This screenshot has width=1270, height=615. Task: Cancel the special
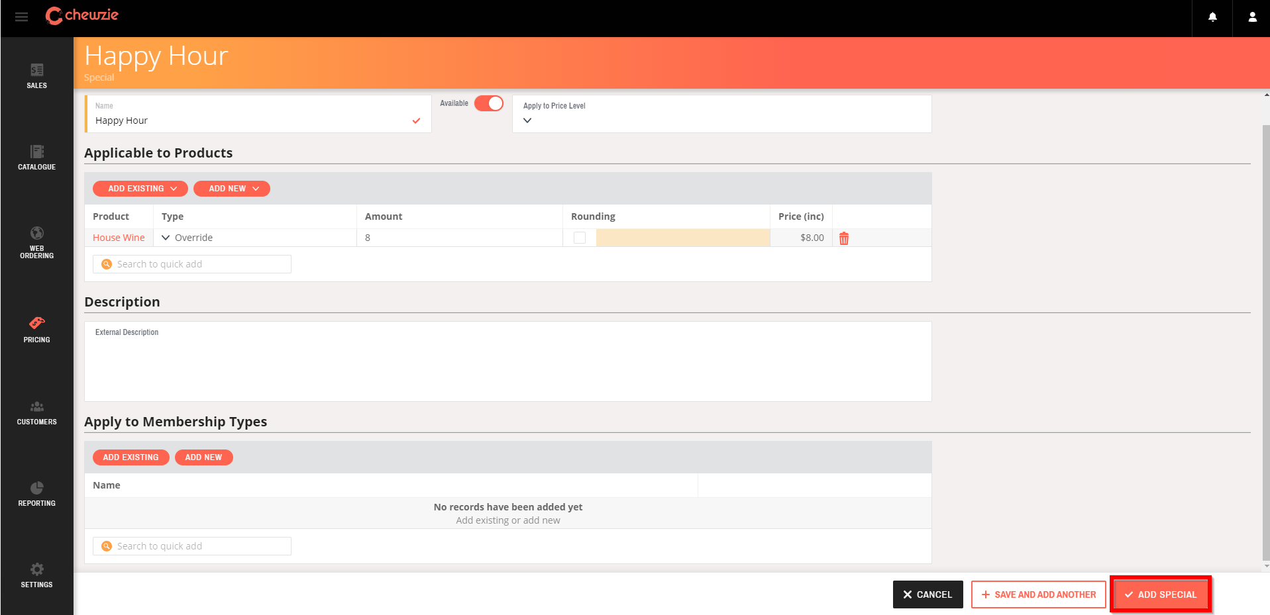coord(927,594)
